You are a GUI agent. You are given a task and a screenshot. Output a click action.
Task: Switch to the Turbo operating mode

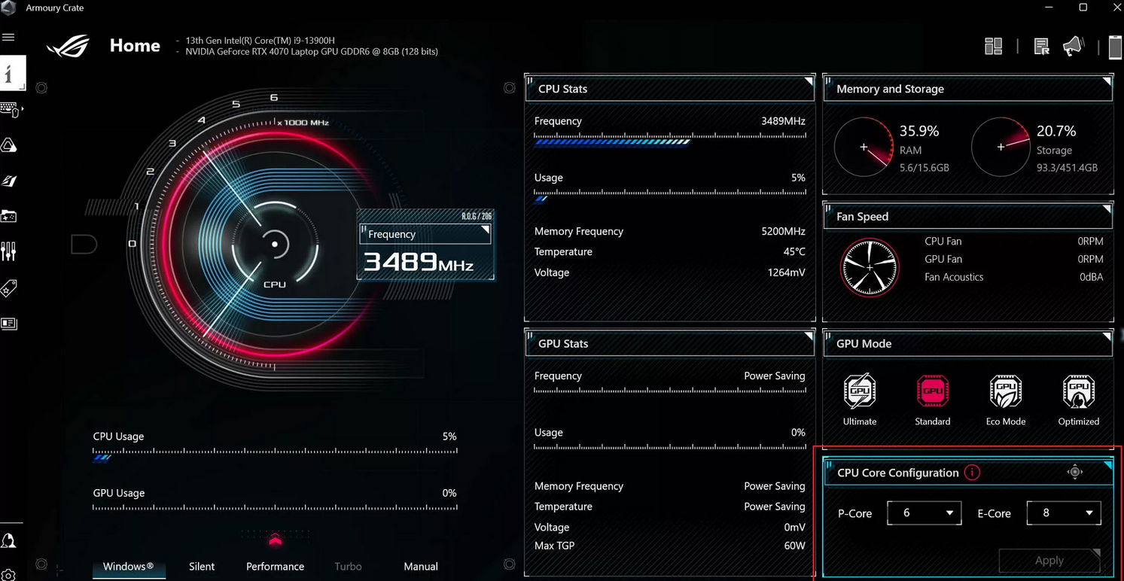[348, 567]
